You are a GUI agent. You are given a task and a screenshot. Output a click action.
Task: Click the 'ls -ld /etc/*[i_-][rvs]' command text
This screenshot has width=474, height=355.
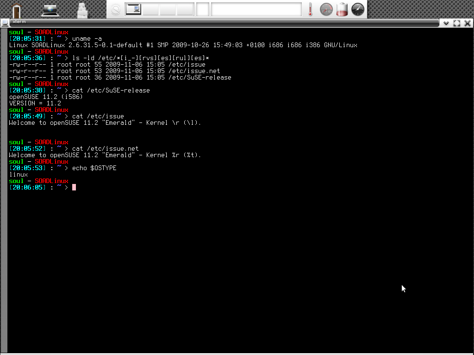click(x=141, y=58)
